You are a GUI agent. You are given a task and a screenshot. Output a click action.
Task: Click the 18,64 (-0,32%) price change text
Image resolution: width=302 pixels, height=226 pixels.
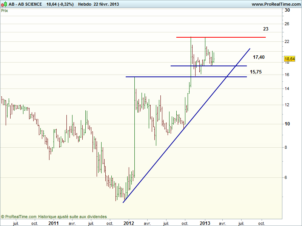(x=60, y=4)
